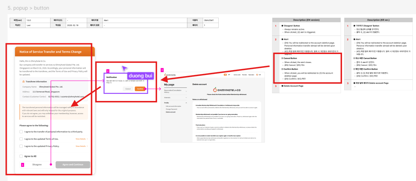Click the orange notice box about transferred information
Screen dimensions: 416x181
pyautogui.click(x=54, y=112)
